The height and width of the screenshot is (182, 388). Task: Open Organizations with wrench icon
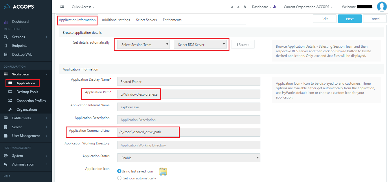click(x=10, y=109)
